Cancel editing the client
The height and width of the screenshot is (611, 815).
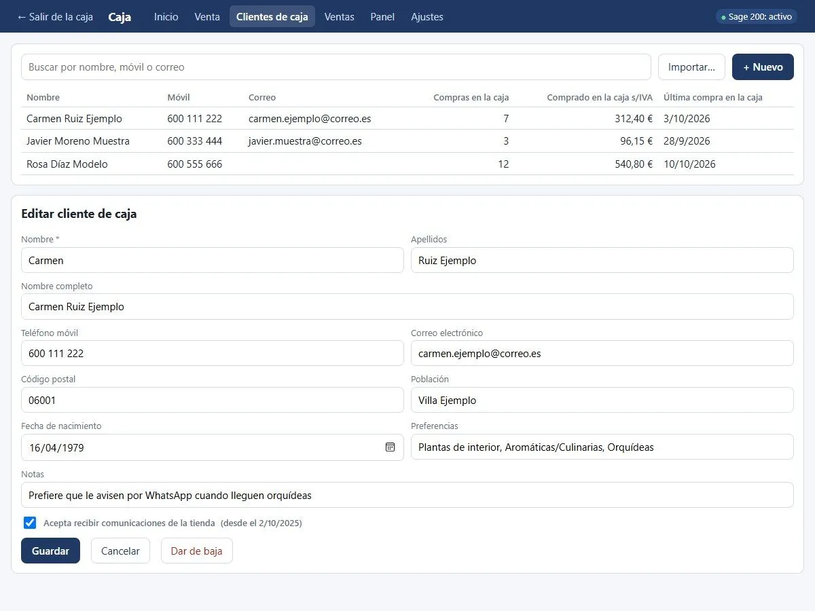pos(120,551)
